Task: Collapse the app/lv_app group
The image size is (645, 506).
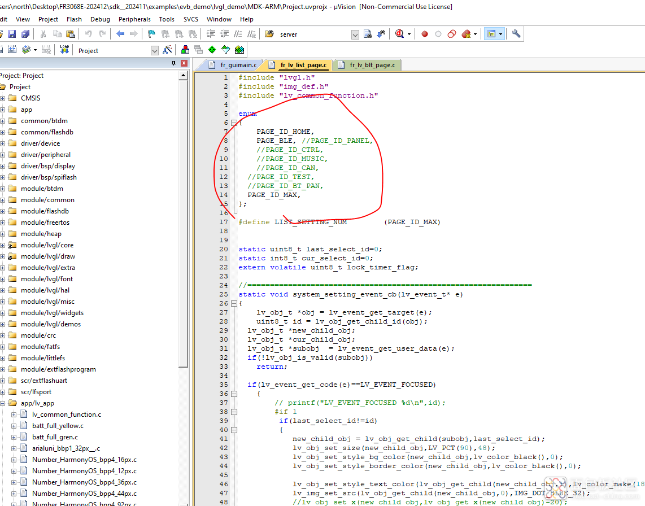Action: [x=2, y=404]
